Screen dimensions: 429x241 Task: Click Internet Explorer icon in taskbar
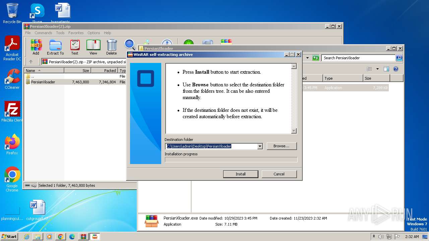[26, 237]
